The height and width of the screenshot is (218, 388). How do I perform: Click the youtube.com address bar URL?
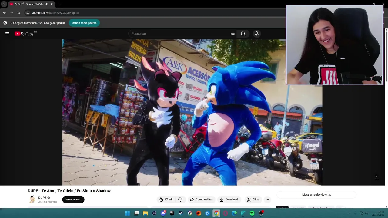click(x=55, y=13)
